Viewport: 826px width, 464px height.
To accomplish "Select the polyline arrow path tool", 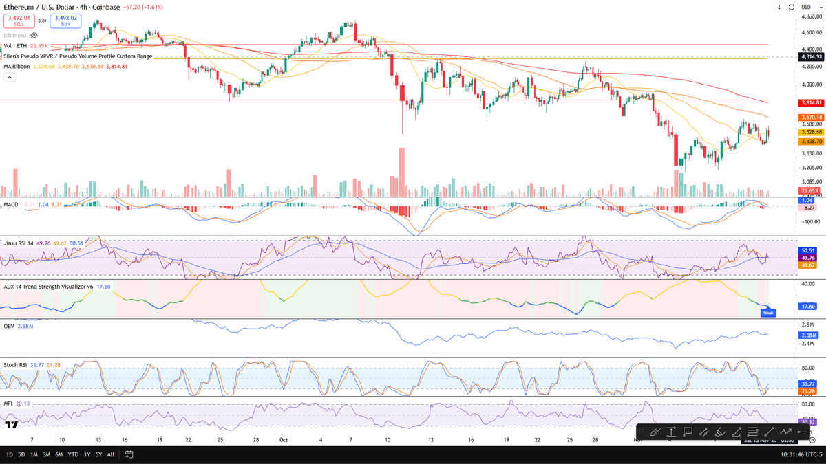I will (x=786, y=432).
